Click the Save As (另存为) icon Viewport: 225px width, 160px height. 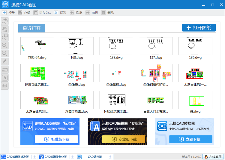point(36,13)
